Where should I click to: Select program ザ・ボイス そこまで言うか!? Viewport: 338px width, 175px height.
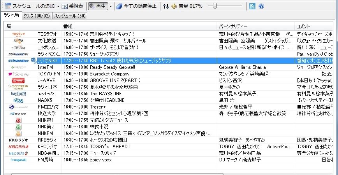(x=114, y=47)
